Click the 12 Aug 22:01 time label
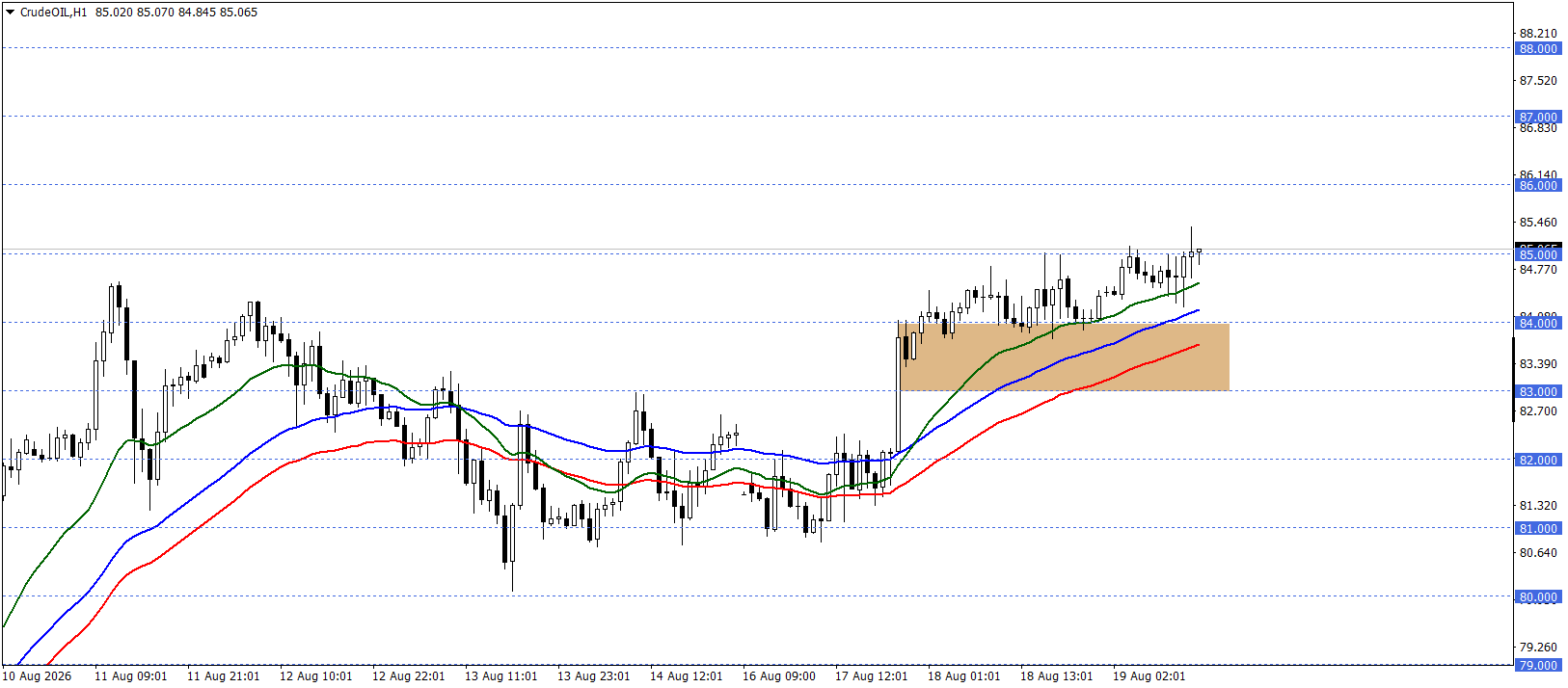 tap(408, 676)
